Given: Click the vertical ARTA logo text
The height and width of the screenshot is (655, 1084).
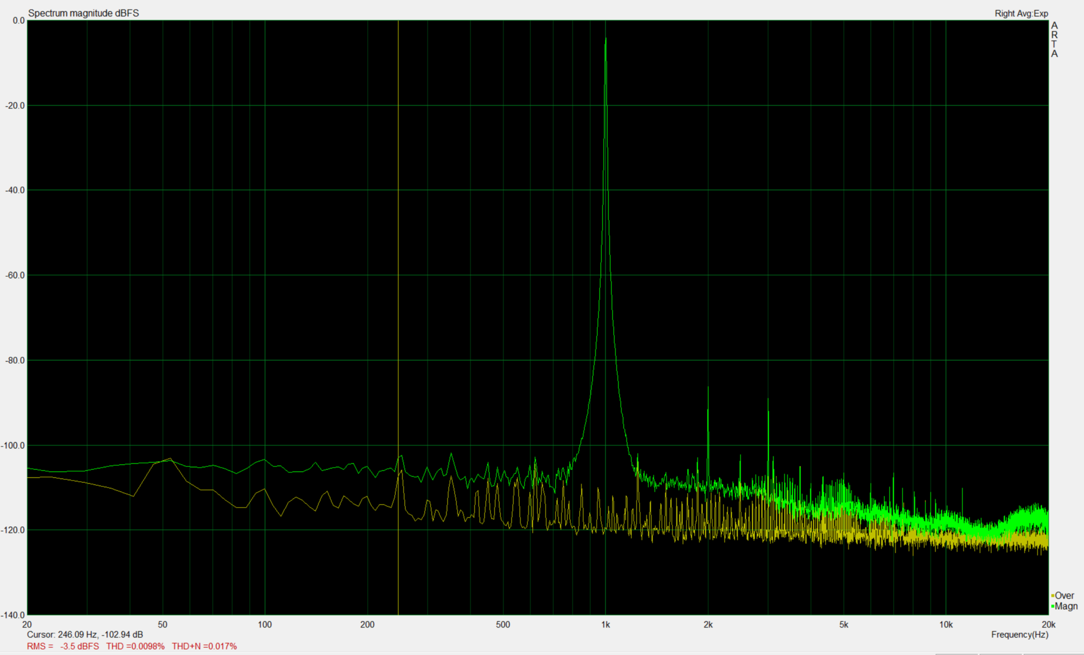Looking at the screenshot, I should click(1054, 40).
